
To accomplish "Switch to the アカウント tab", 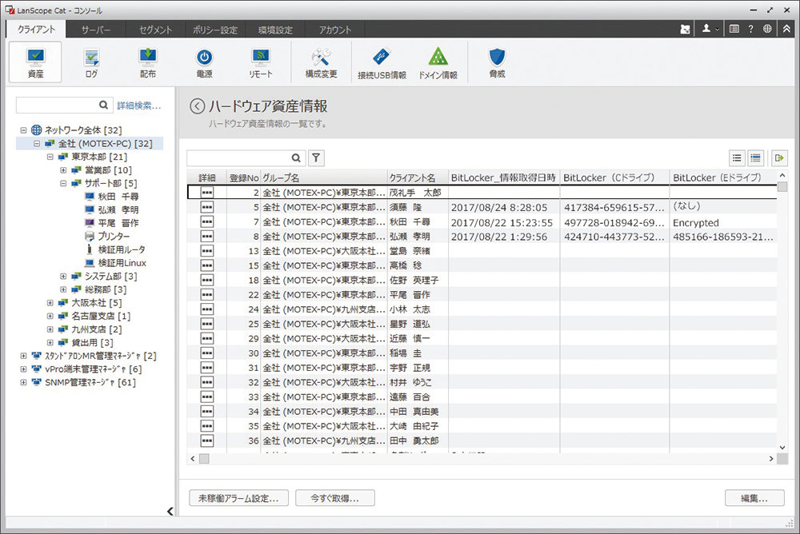I will pos(335,30).
